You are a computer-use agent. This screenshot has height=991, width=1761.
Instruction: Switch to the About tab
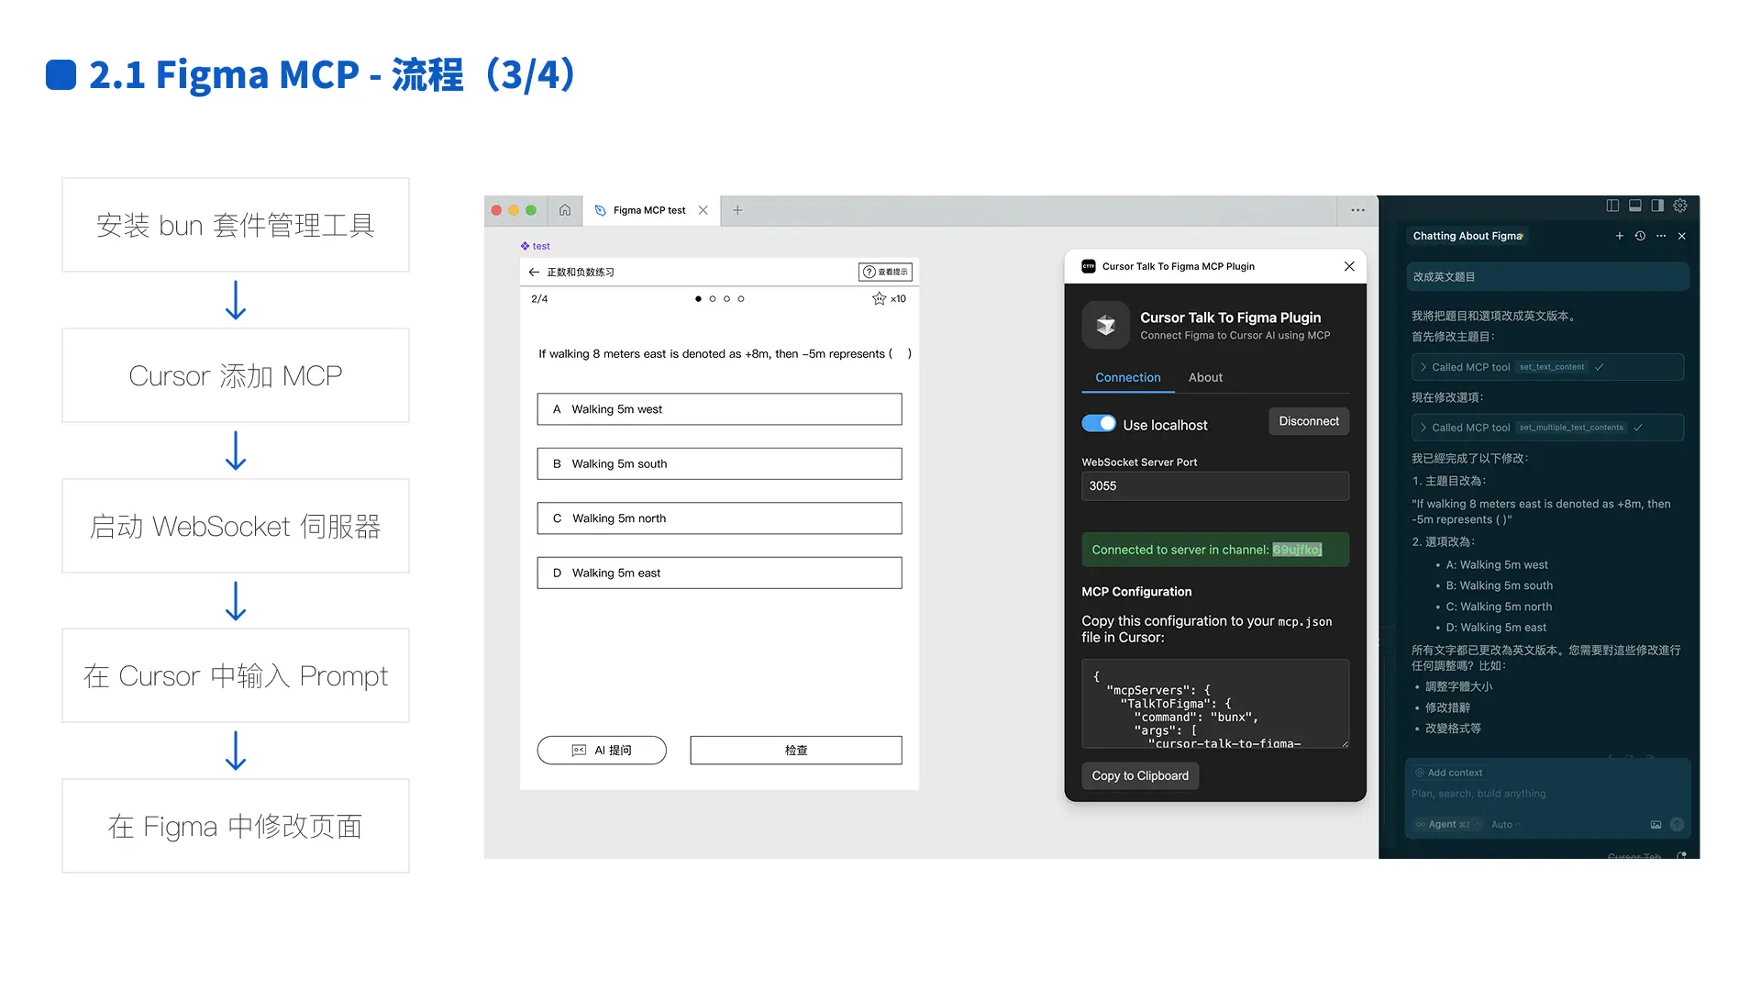[x=1205, y=377]
